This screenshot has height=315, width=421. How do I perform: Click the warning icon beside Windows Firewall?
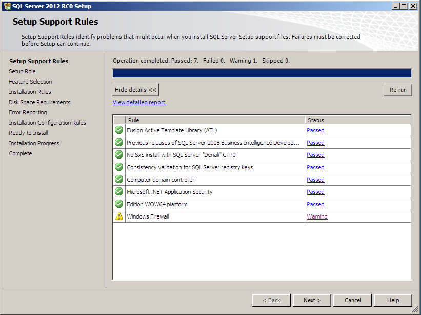coord(118,216)
